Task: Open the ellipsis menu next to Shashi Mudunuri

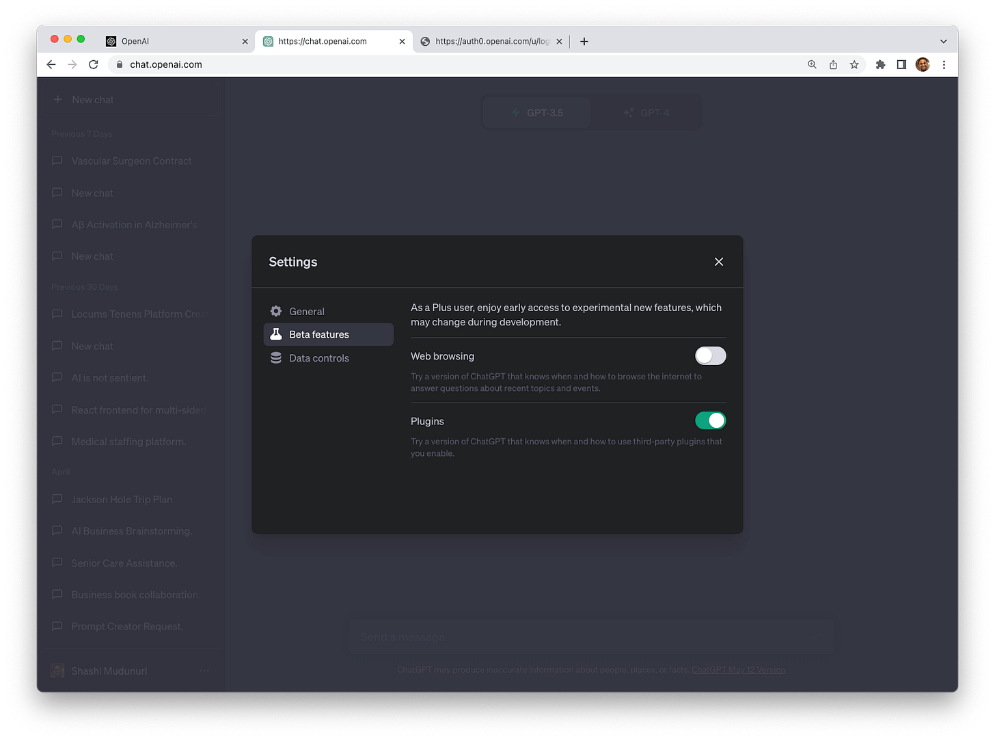Action: (204, 671)
